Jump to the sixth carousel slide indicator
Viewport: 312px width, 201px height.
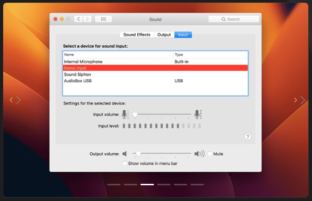pyautogui.click(x=197, y=185)
